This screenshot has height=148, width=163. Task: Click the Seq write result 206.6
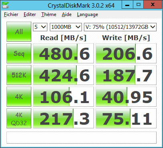click(x=126, y=53)
